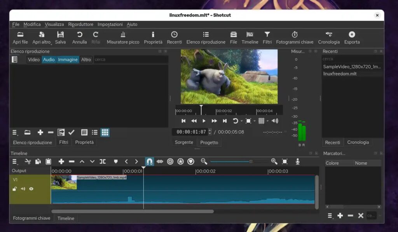Toggle the eye scrub-while-dragging button in timeline toolbar

(x=160, y=162)
